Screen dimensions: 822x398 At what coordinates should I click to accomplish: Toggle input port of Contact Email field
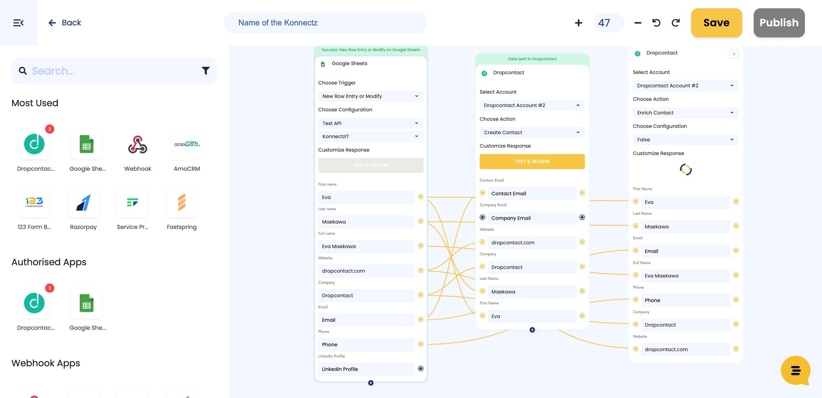[482, 193]
